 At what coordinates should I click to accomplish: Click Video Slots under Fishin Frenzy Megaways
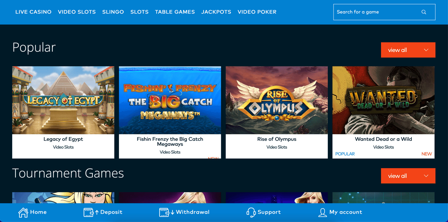pyautogui.click(x=170, y=152)
